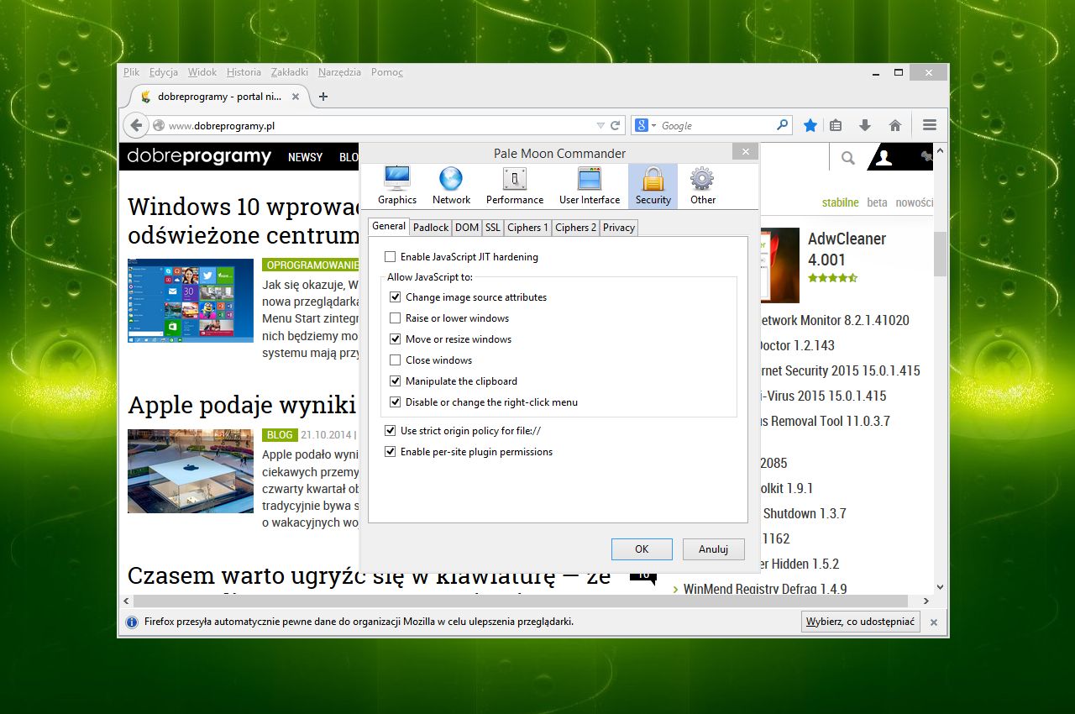Viewport: 1075px width, 714px height.
Task: Check the Close windows option
Action: pyautogui.click(x=396, y=360)
